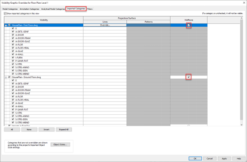
Task: Toggle S-STRS checkbox under First Floor.dwg
Action: (x=13, y=64)
